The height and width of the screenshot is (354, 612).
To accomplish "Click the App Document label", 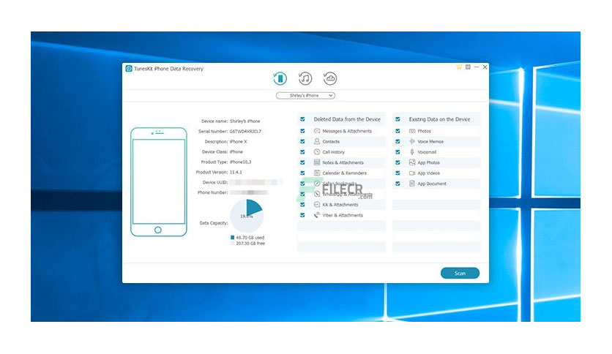I will [432, 184].
